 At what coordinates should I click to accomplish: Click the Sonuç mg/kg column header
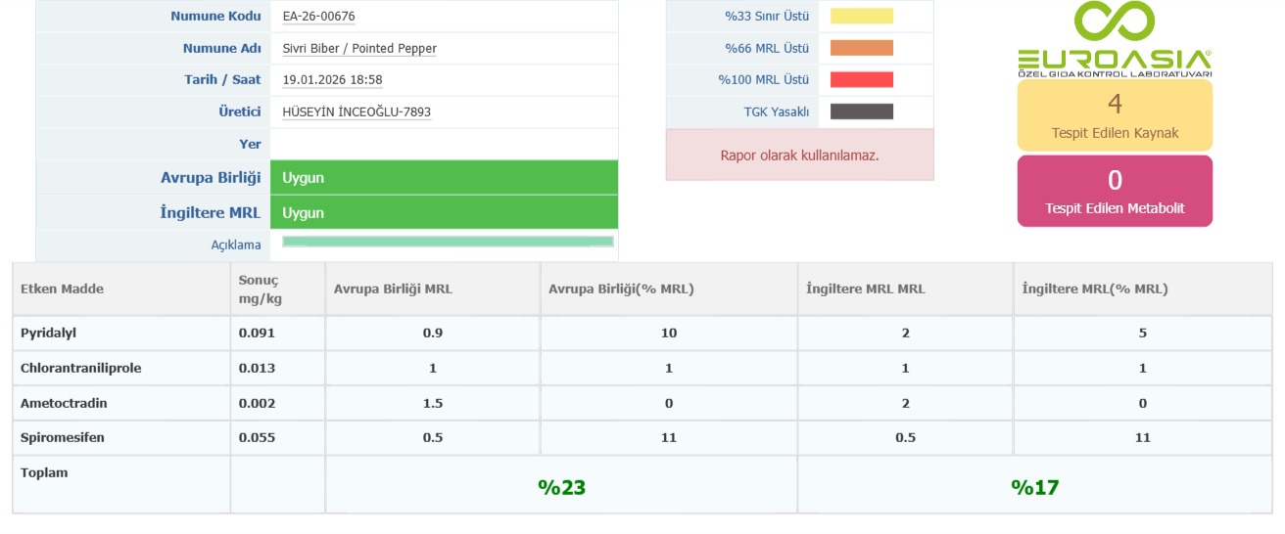260,289
